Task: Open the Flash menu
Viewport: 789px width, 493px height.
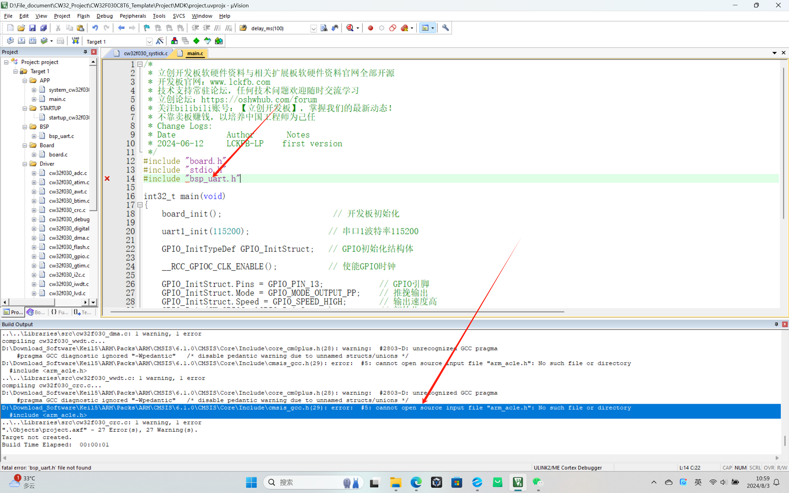Action: coord(83,16)
